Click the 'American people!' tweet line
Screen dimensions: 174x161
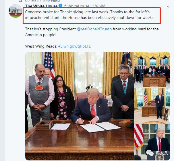pyautogui.click(x=41, y=35)
